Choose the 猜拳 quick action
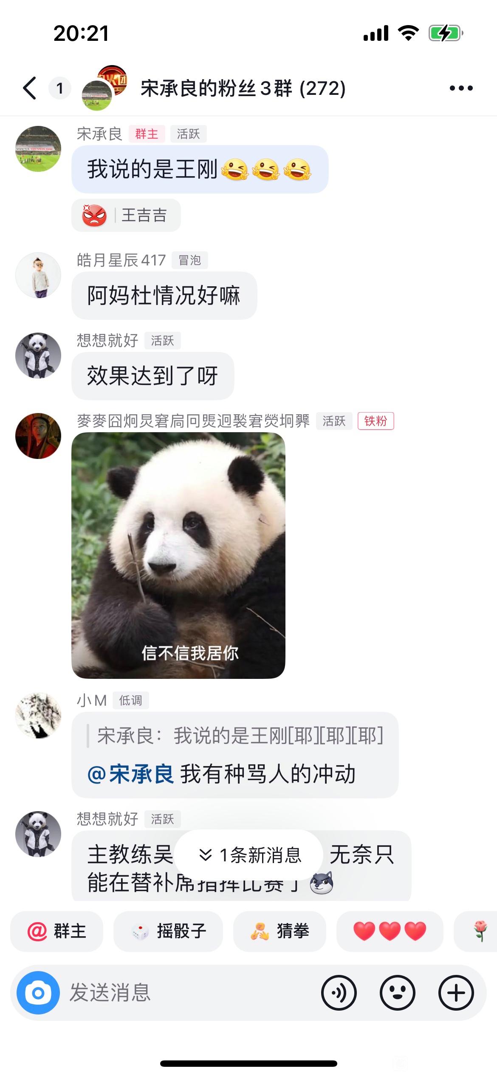 tap(280, 932)
